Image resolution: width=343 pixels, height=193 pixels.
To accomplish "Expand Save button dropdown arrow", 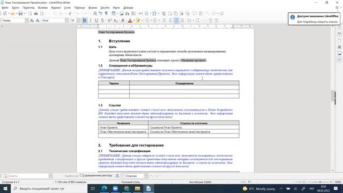I will (x=25, y=13).
